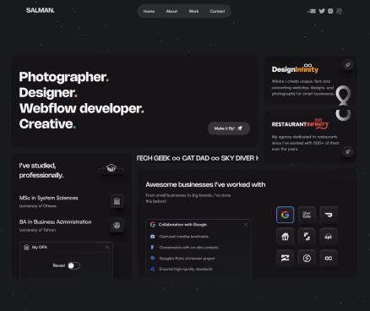The image size is (370, 311).
Task: Select the Google business tile
Action: point(285,215)
